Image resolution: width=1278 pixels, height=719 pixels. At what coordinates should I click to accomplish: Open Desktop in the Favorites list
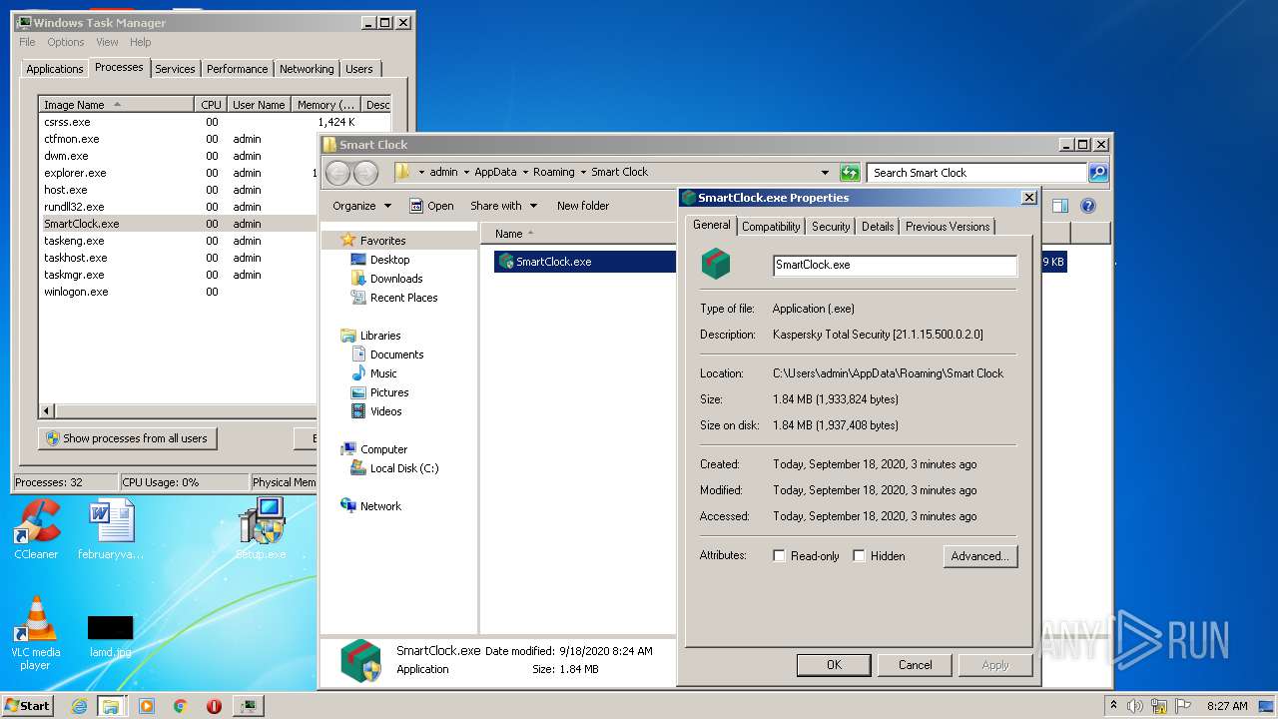pos(389,260)
